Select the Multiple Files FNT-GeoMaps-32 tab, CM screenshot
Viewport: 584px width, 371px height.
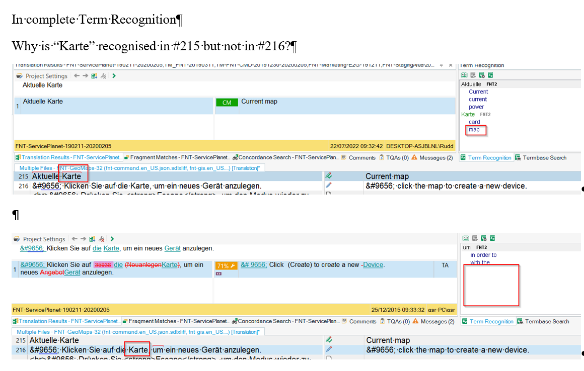pyautogui.click(x=139, y=168)
